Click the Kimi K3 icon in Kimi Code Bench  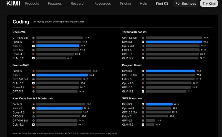pyautogui.click(x=33, y=108)
